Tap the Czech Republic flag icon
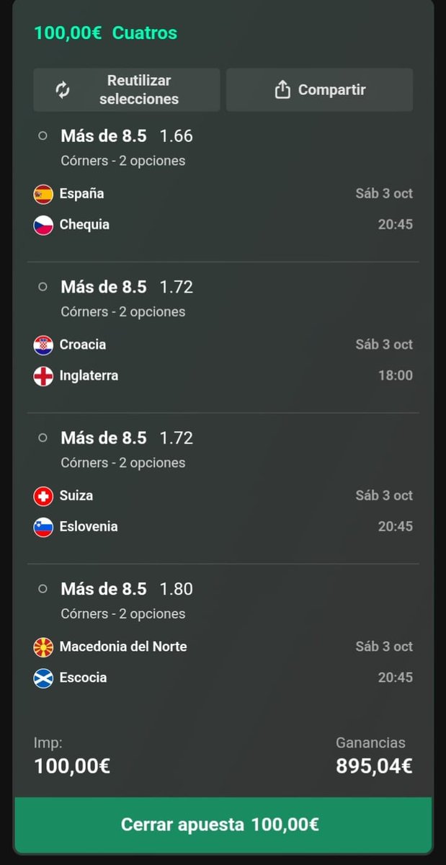This screenshot has width=446, height=865. coord(43,225)
